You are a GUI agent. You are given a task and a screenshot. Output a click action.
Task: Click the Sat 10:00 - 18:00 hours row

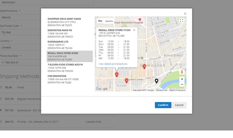point(114,58)
